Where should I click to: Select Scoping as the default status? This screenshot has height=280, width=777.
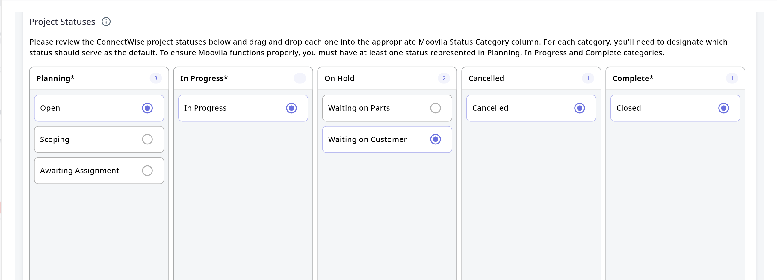[147, 139]
